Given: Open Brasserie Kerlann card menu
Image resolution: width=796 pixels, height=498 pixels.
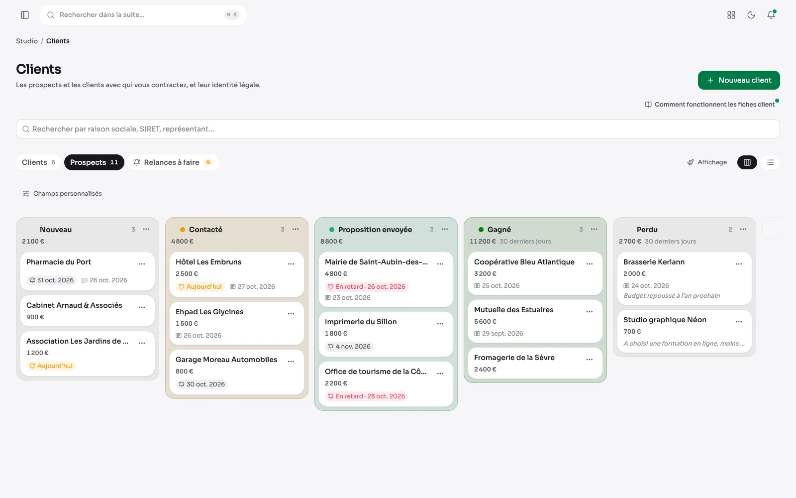Looking at the screenshot, I should click(739, 264).
